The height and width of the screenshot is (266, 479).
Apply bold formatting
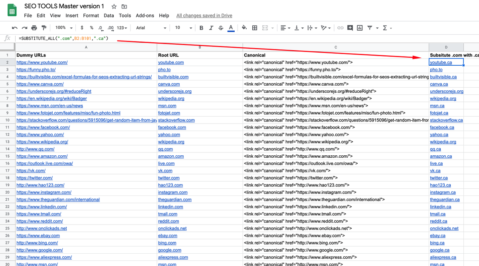pos(201,28)
